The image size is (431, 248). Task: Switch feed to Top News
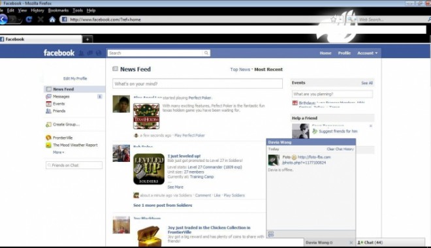click(x=240, y=69)
